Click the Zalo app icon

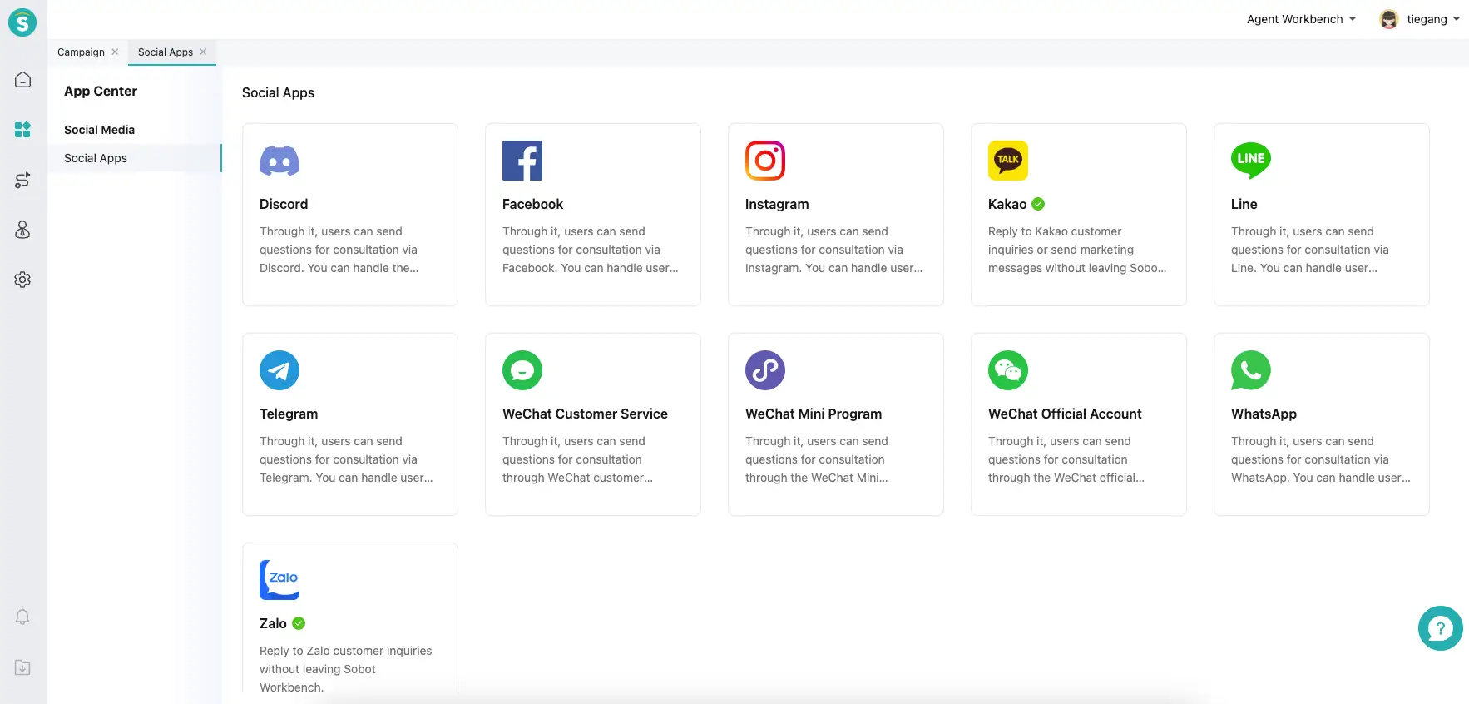point(279,580)
